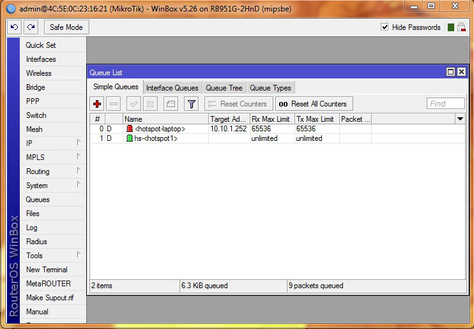The width and height of the screenshot is (474, 329).
Task: Open the column chooser dropdown arrow
Action: [460, 119]
